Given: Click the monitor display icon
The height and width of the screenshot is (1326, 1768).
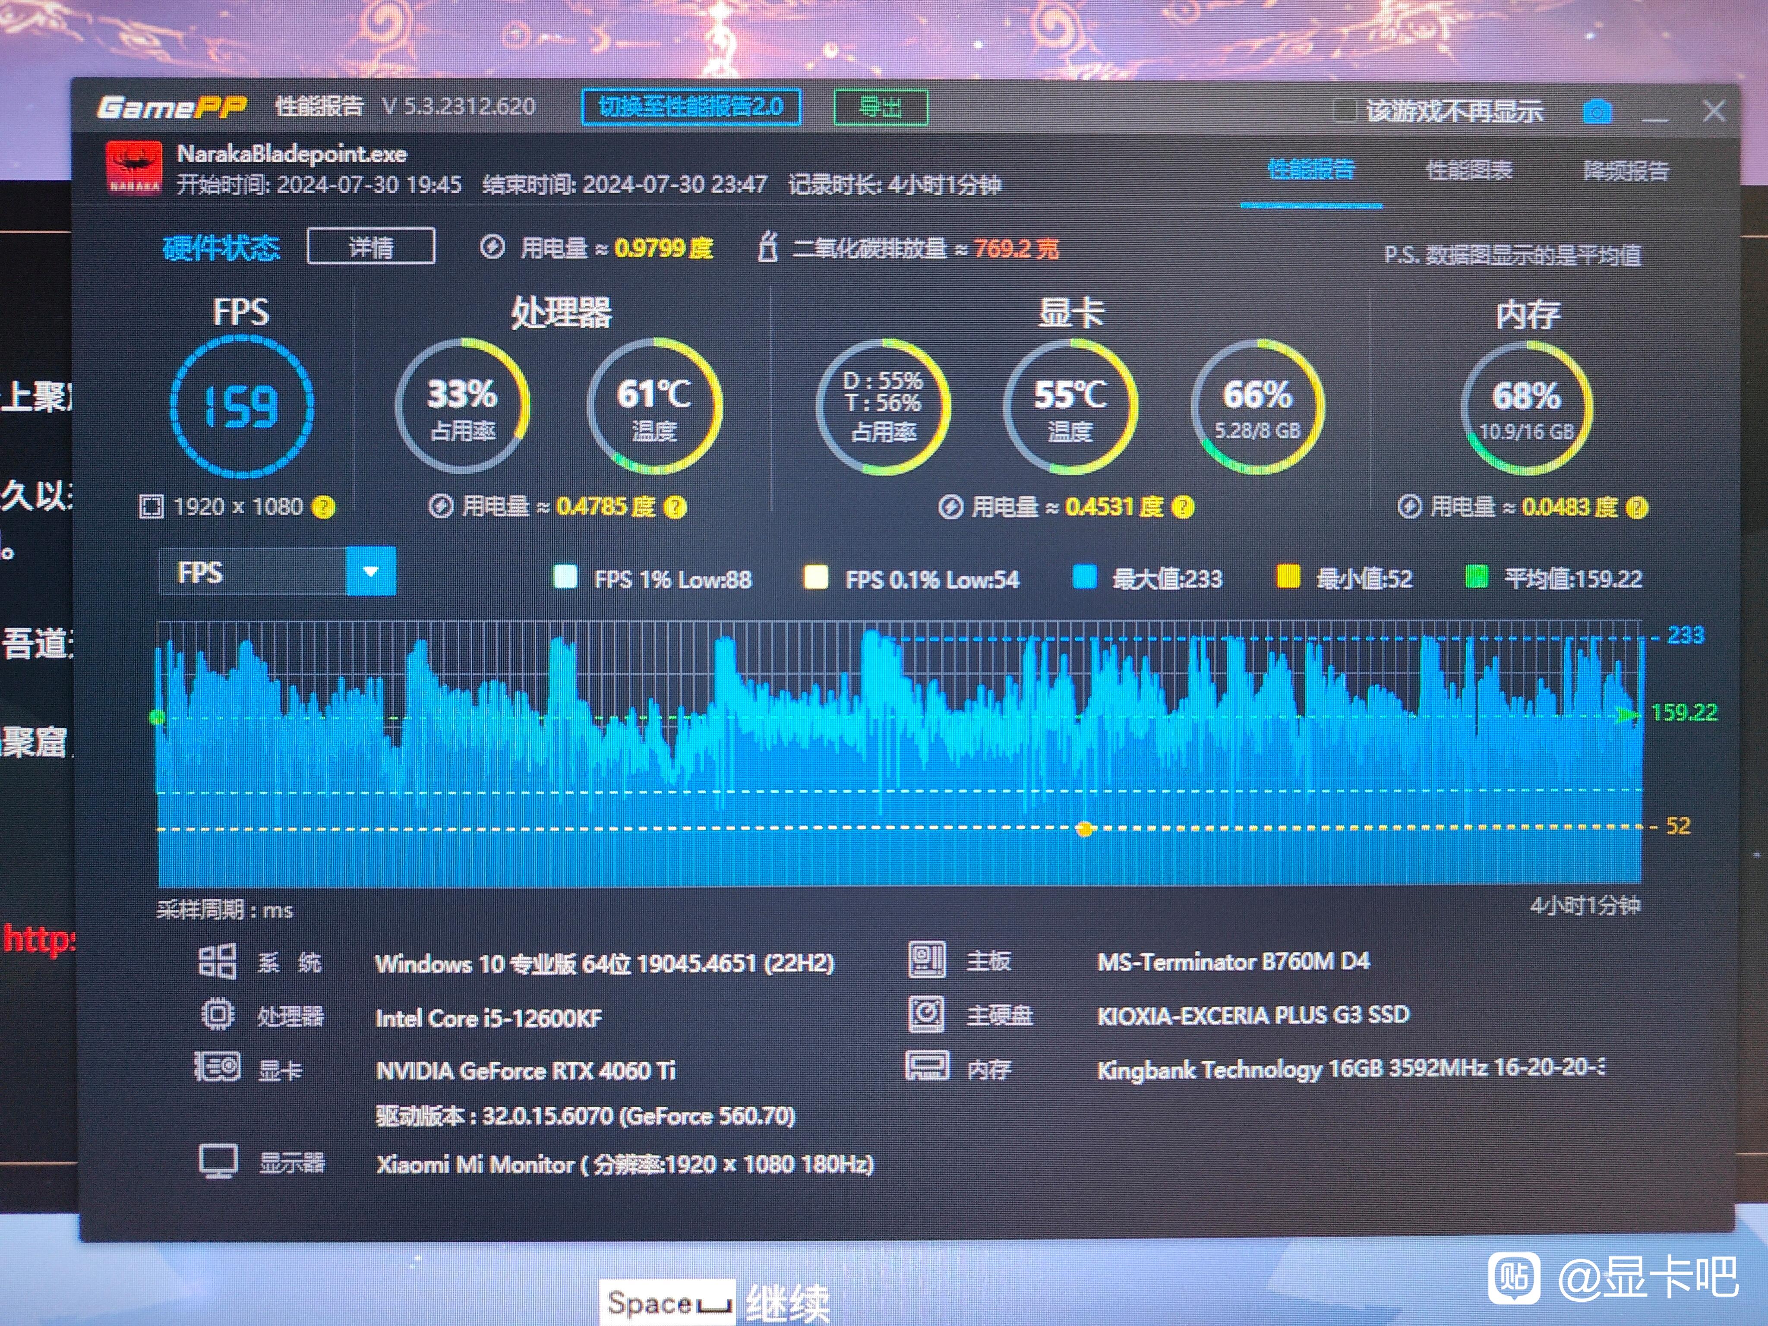Looking at the screenshot, I should point(218,1162).
